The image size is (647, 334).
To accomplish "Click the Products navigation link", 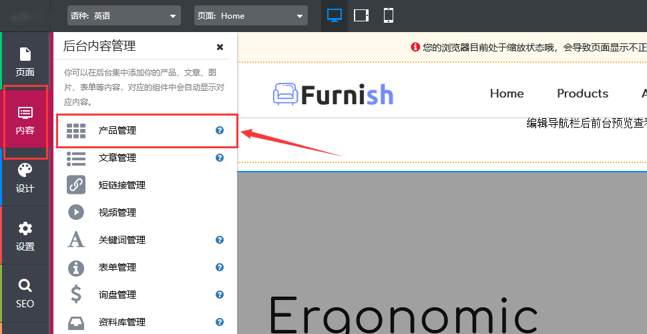I will [582, 94].
